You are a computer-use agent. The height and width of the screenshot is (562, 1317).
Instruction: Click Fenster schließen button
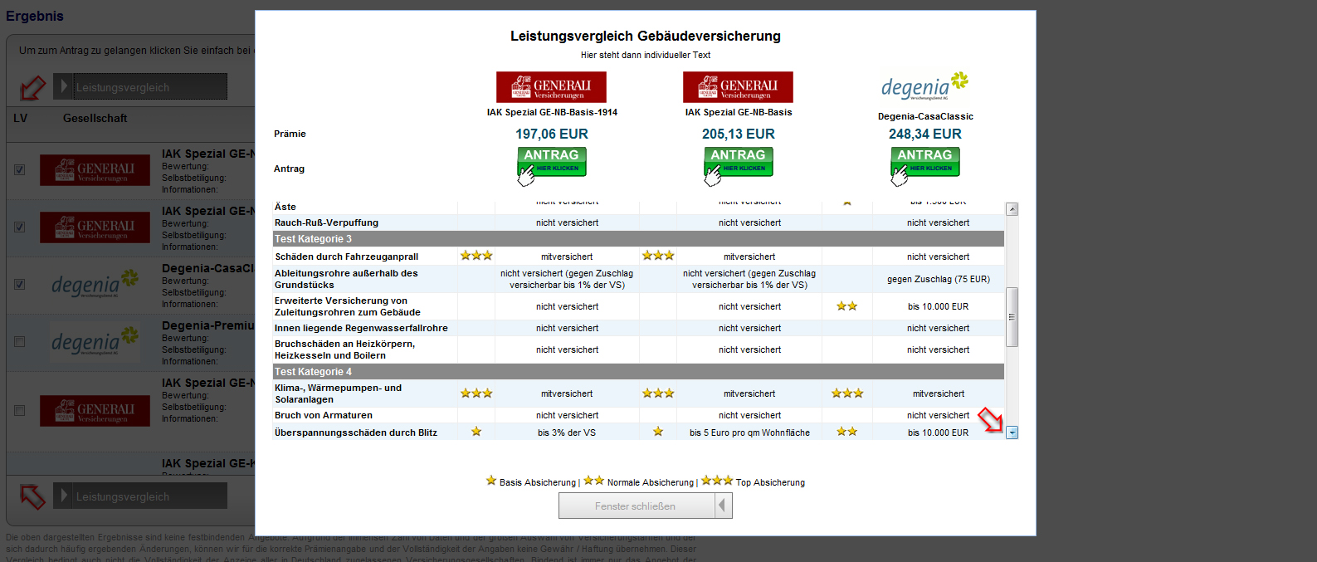645,506
